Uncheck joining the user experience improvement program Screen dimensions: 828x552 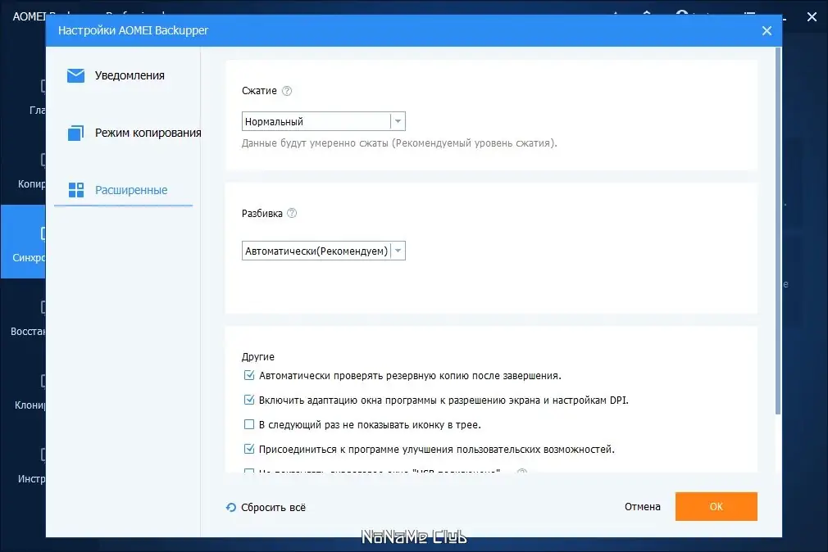[x=249, y=449]
